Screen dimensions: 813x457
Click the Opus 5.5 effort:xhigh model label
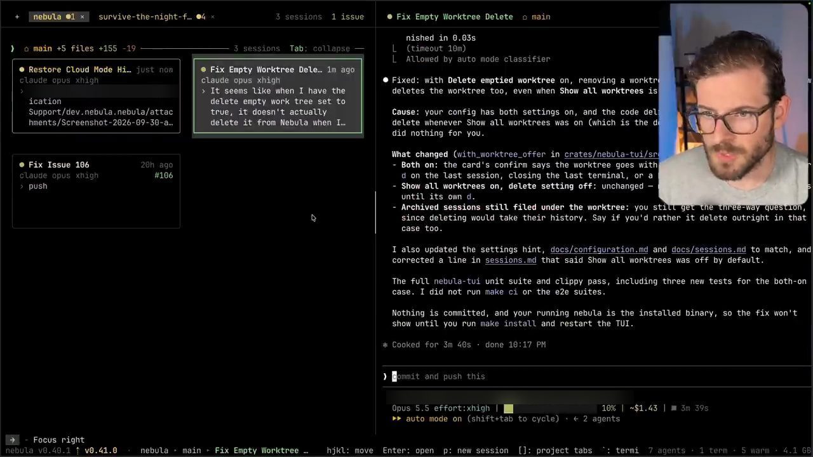click(441, 408)
